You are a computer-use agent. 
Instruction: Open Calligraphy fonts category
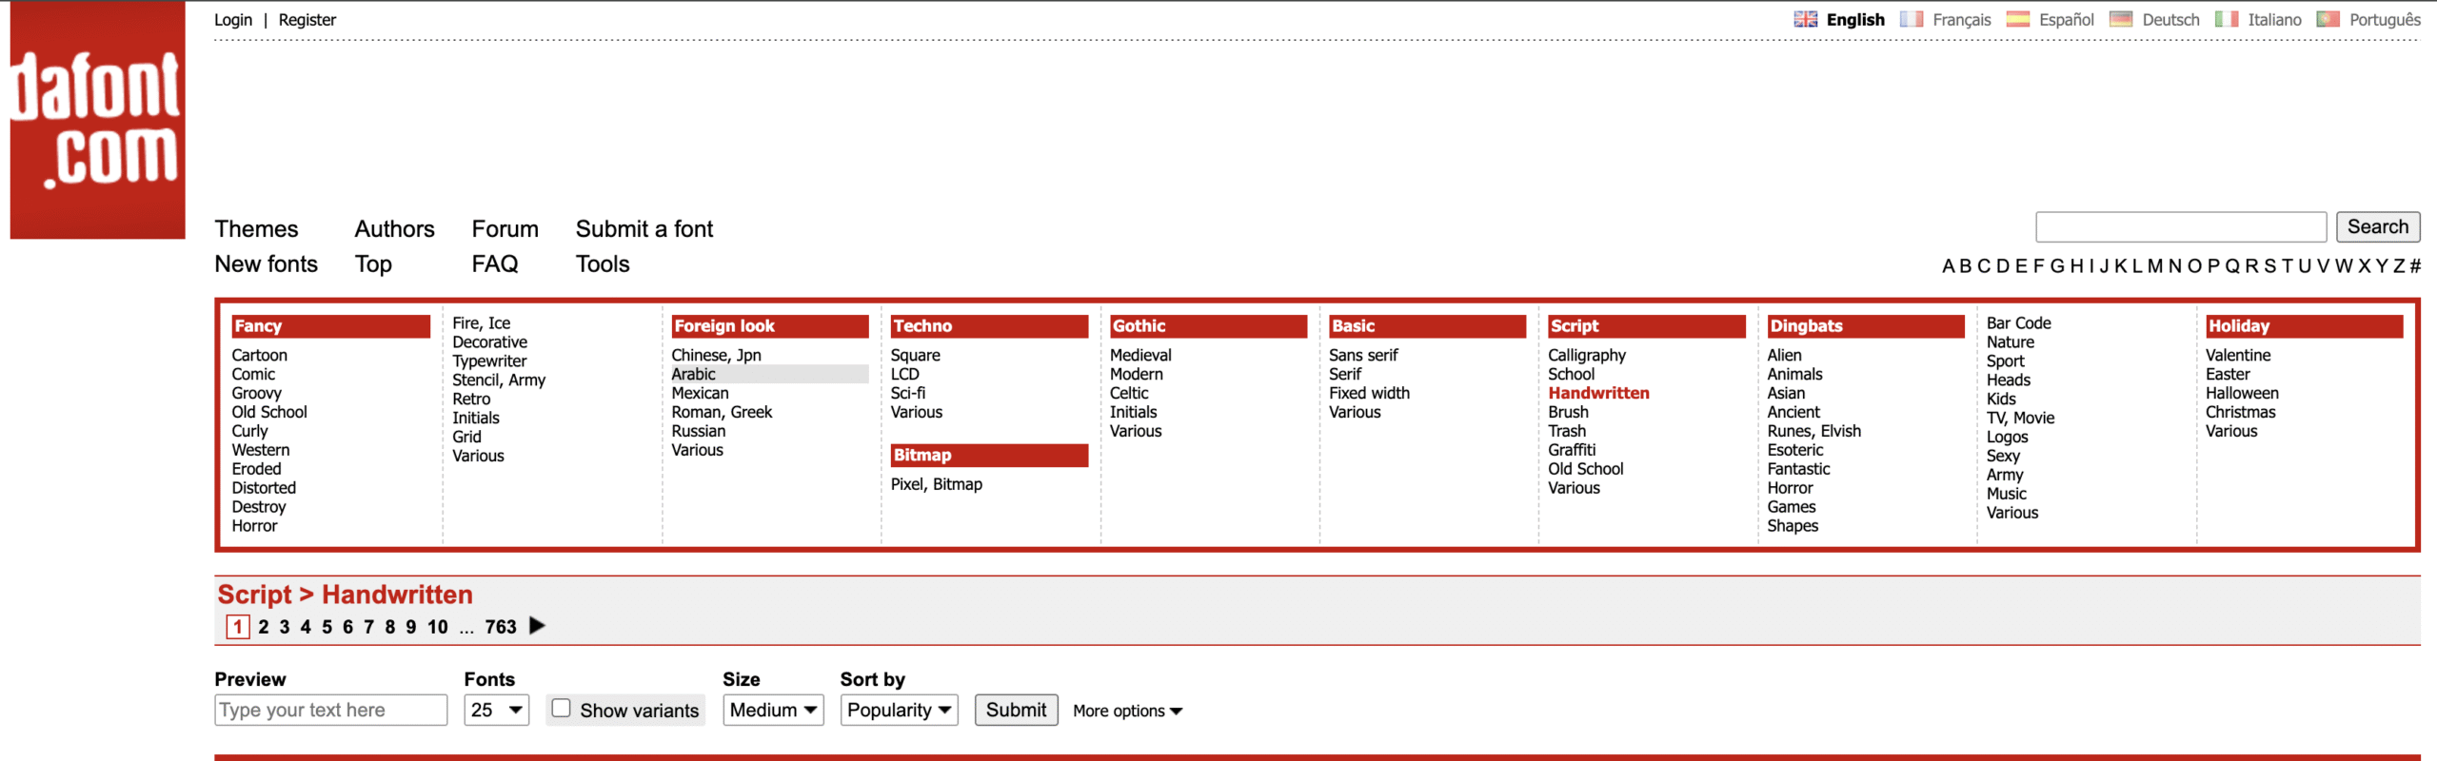point(1587,356)
